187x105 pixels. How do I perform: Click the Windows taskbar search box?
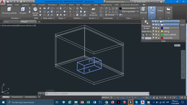tap(30, 102)
